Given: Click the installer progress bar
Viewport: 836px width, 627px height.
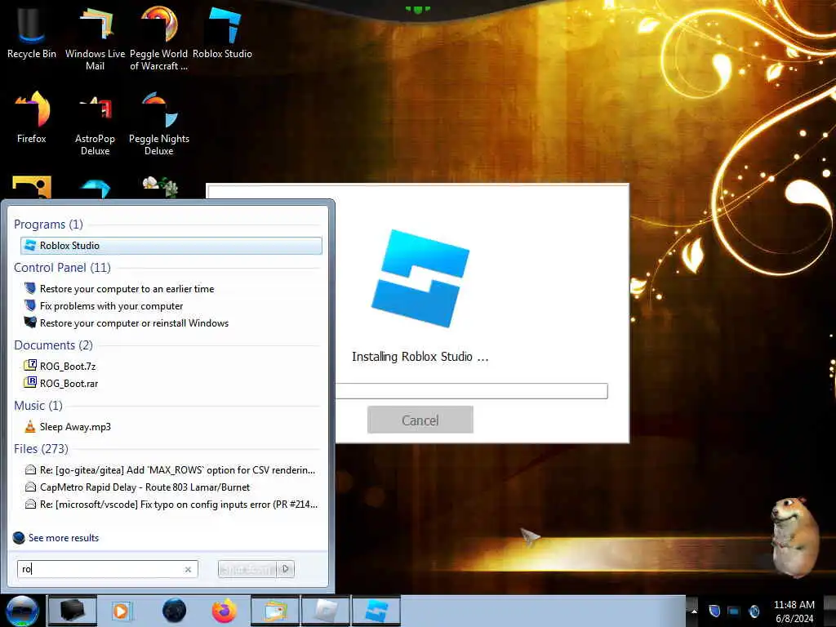Looking at the screenshot, I should 471,391.
